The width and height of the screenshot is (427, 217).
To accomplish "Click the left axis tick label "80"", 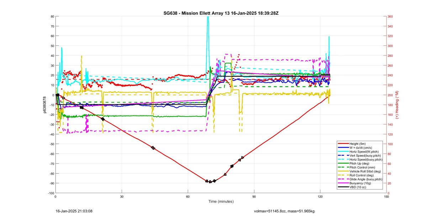I will 52,16.
